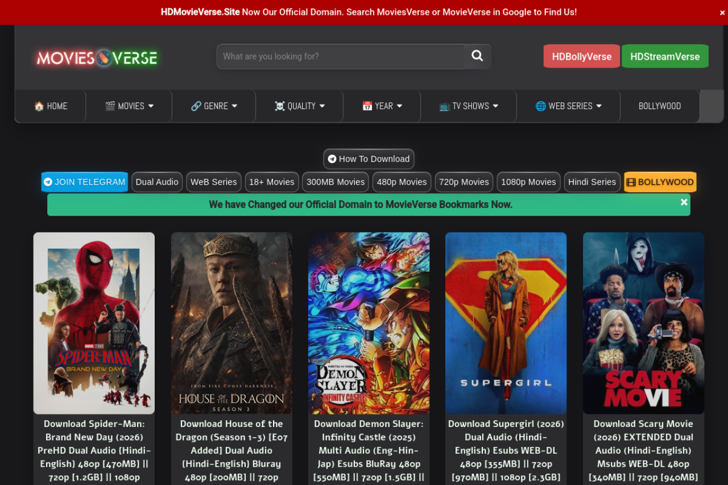Browse the WeB Series tag

click(x=214, y=182)
